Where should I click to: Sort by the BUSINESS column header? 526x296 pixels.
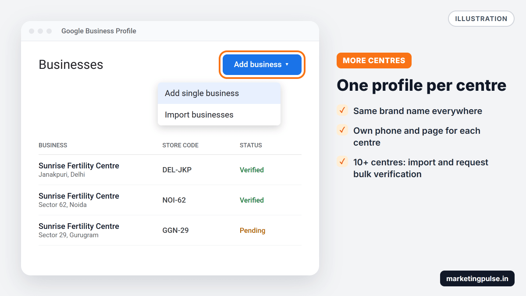pos(53,145)
